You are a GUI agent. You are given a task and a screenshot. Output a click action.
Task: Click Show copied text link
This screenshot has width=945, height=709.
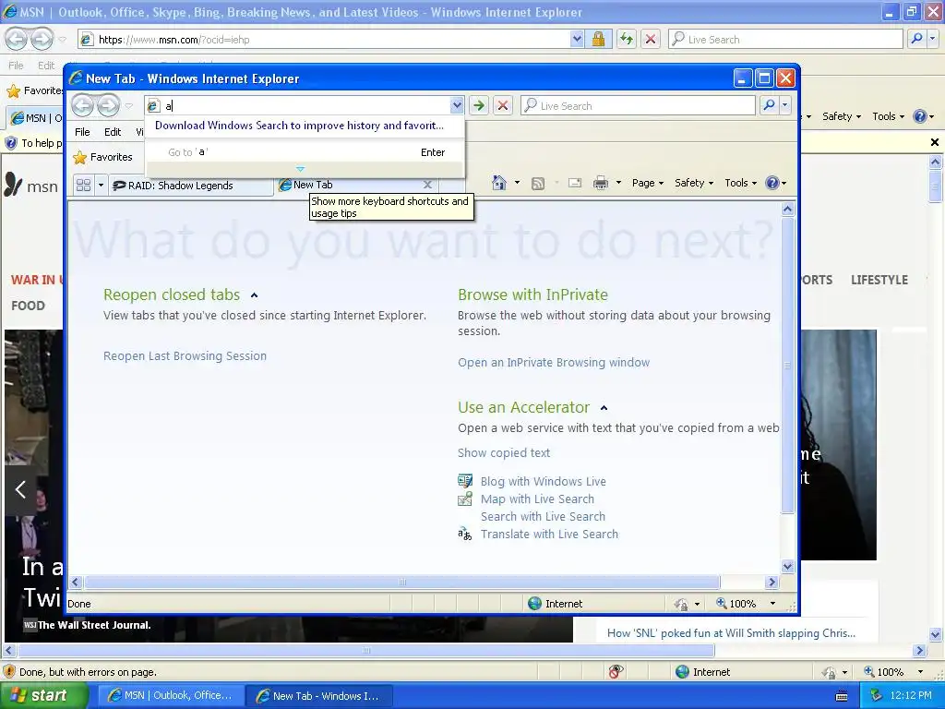[x=503, y=452]
